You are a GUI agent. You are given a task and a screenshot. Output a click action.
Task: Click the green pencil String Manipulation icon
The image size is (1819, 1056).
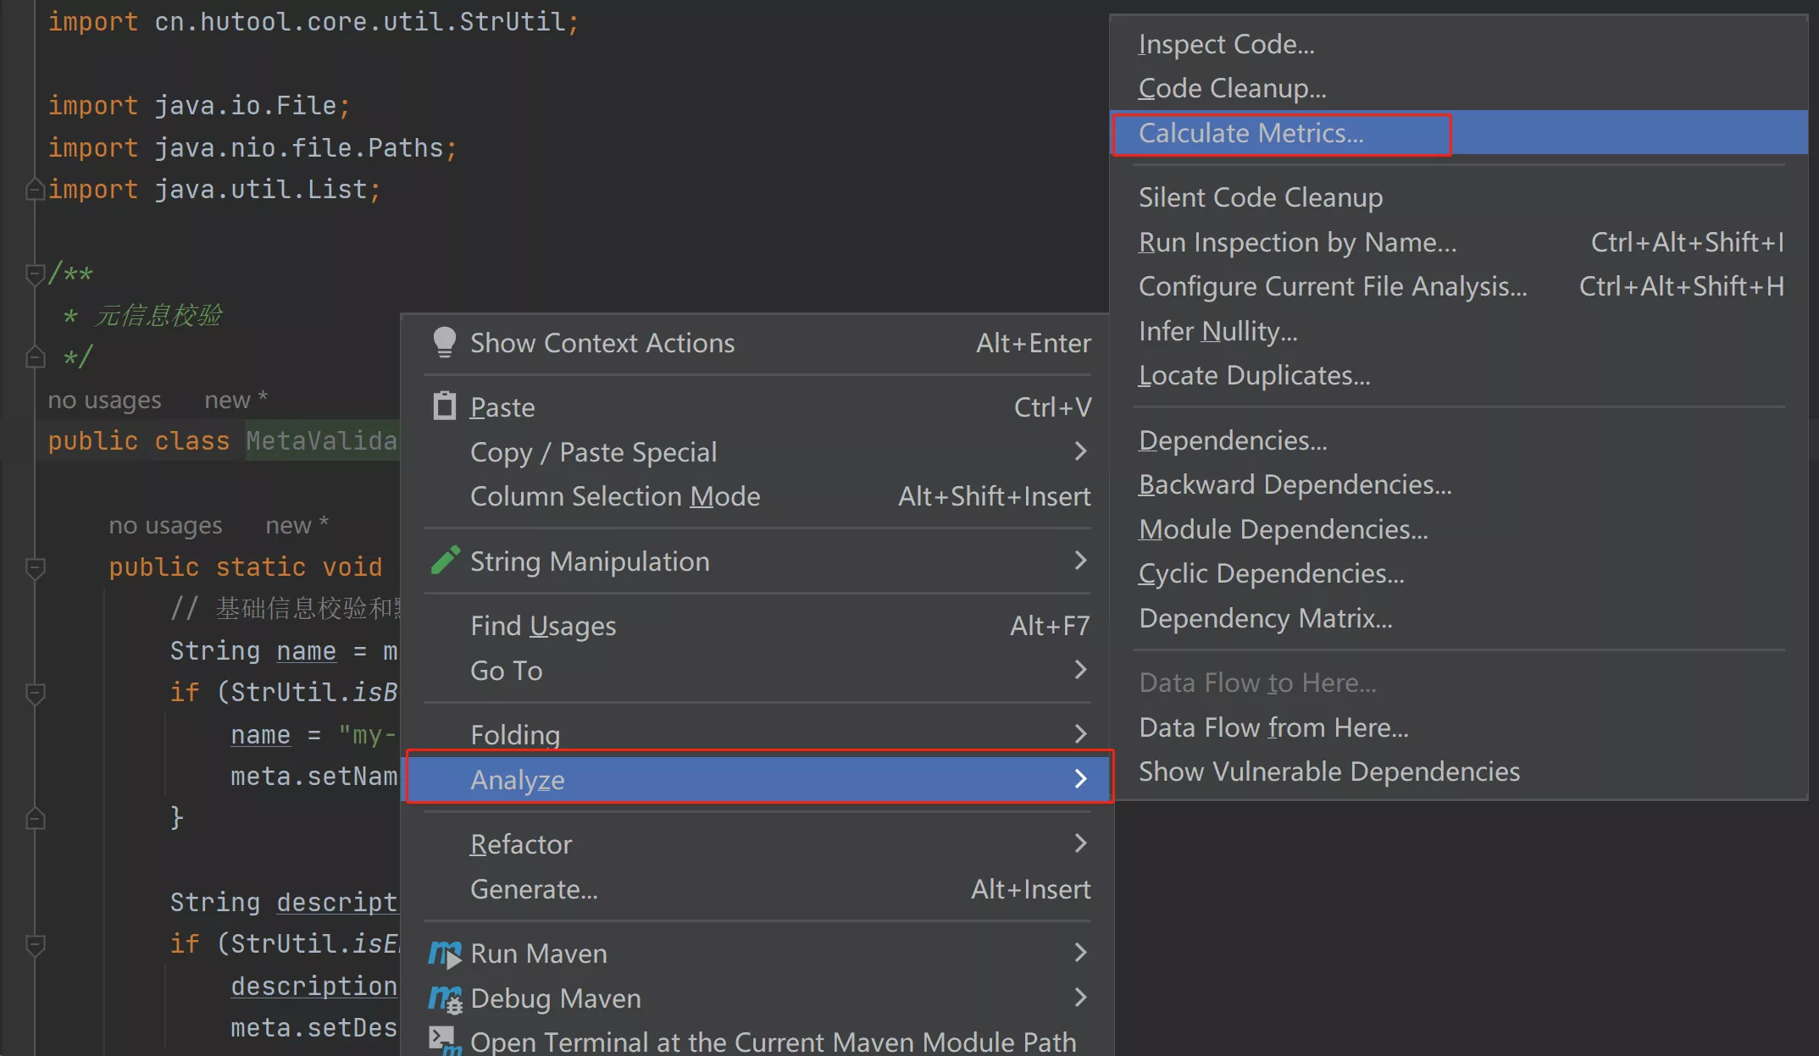(445, 560)
